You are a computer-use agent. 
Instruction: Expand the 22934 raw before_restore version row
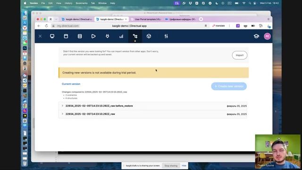coord(153,106)
